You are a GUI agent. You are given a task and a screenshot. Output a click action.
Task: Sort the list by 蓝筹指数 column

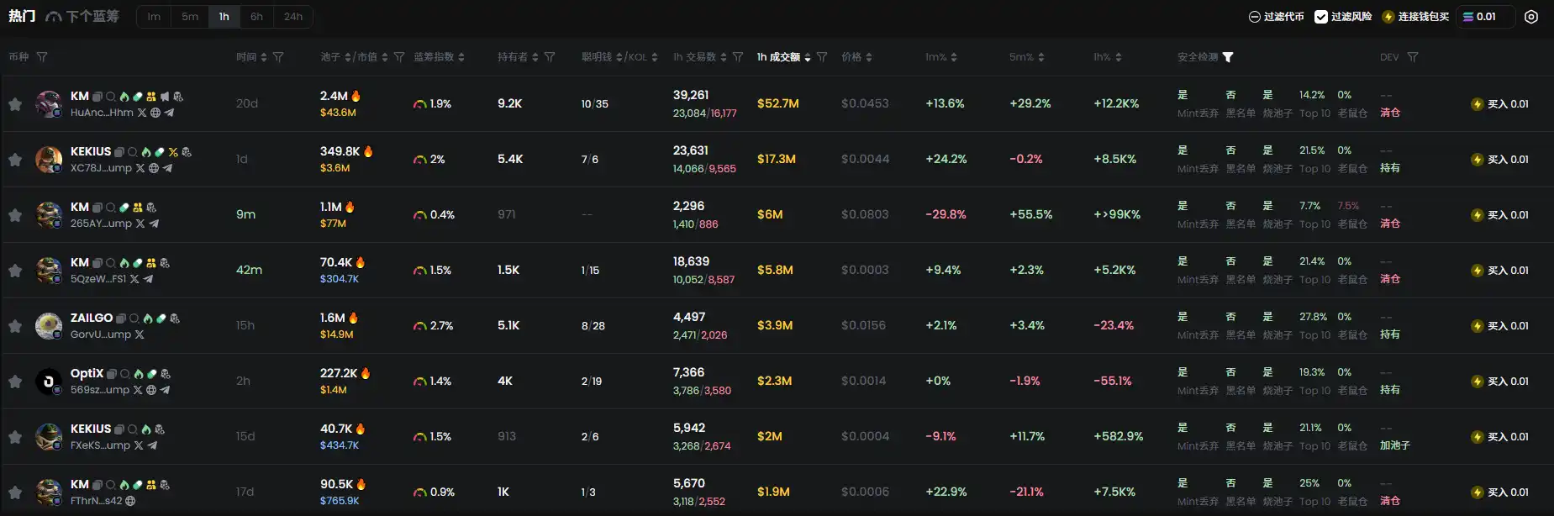(439, 57)
